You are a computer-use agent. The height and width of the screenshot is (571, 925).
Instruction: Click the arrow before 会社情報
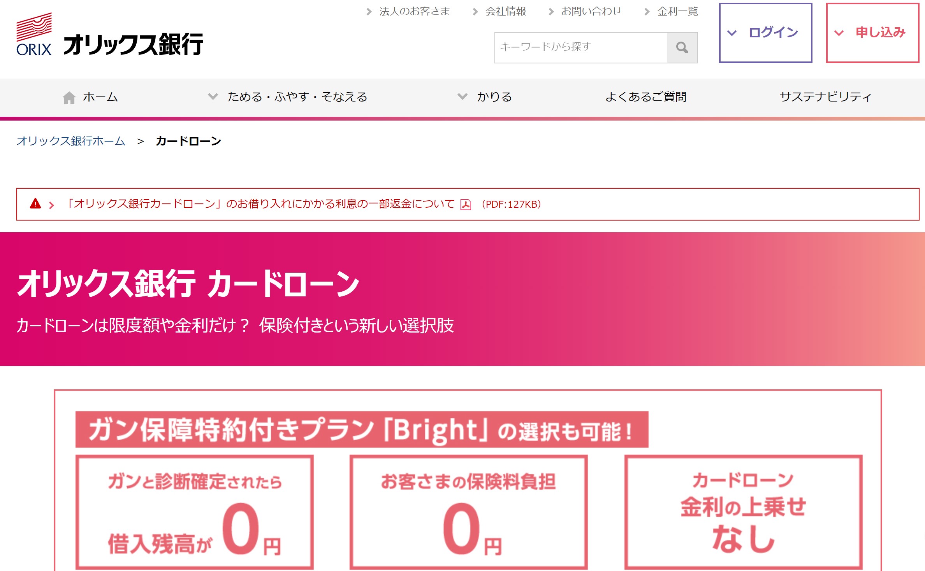pyautogui.click(x=475, y=12)
